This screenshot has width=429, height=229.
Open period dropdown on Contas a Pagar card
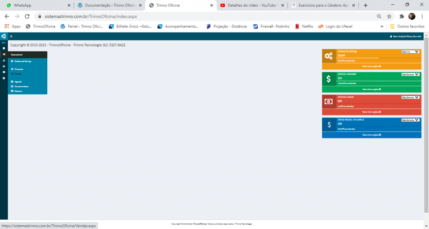[410, 97]
